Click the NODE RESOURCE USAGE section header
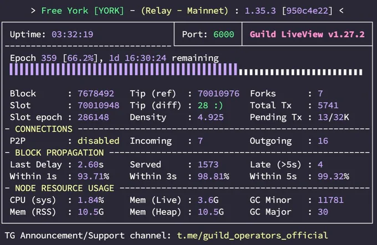Image resolution: width=377 pixels, height=245 pixels. coord(64,188)
